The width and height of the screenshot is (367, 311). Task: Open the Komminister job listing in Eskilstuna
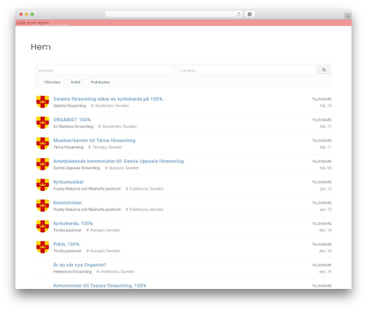[x=68, y=203]
